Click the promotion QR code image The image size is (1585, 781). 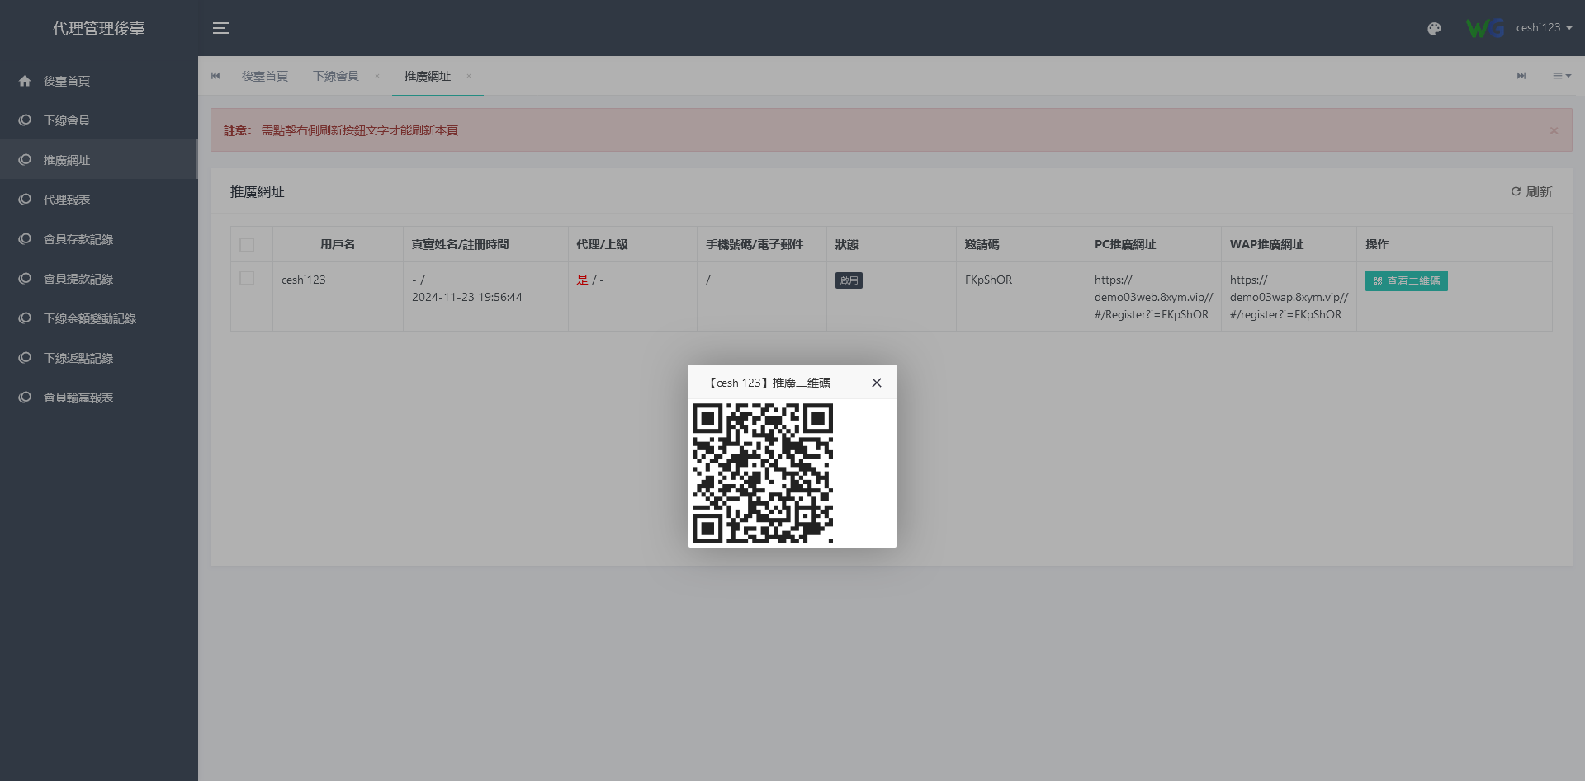[x=762, y=473]
